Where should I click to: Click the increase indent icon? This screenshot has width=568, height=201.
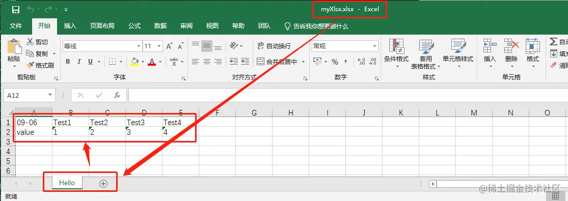click(245, 62)
